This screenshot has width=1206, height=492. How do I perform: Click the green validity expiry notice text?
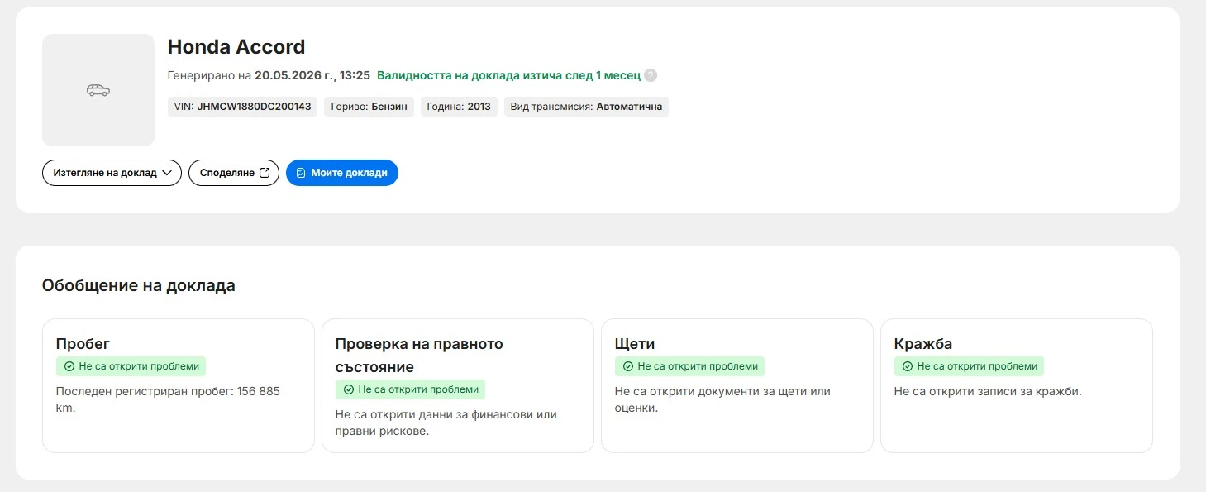[508, 75]
